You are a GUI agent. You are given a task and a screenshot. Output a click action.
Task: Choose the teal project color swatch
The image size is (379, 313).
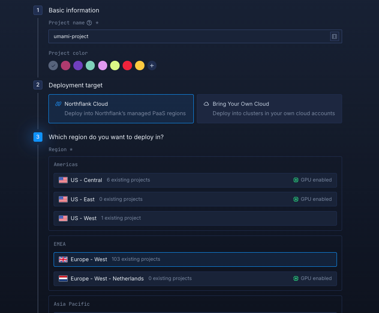[x=90, y=66]
